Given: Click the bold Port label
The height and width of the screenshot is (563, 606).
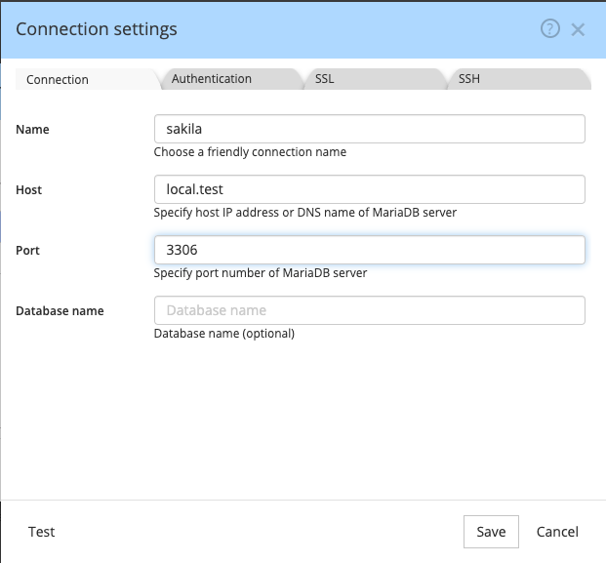Looking at the screenshot, I should click(x=28, y=251).
